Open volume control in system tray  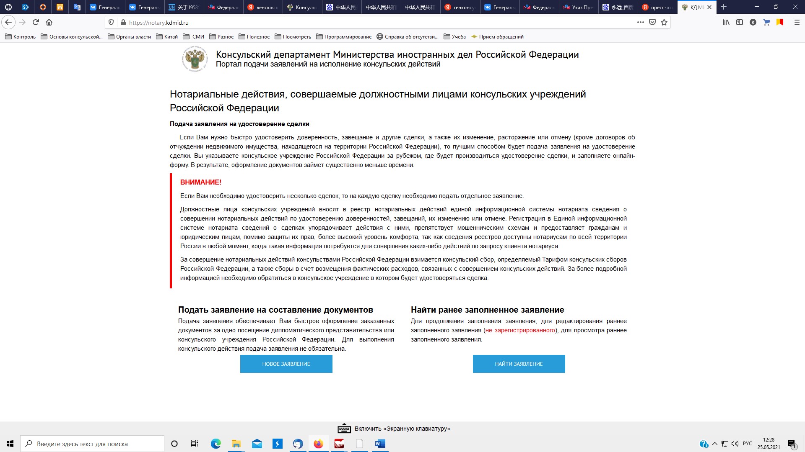735,444
